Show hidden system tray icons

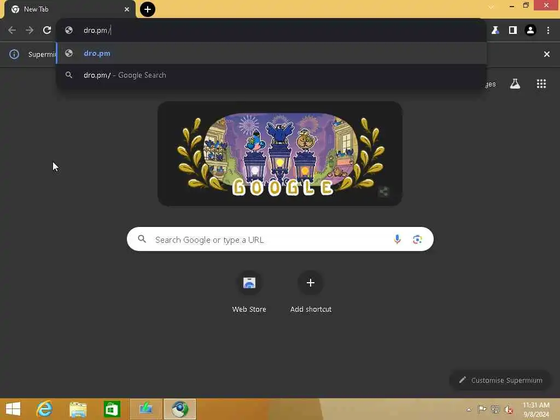[x=469, y=409]
